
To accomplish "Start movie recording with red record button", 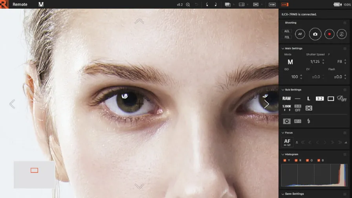I will point(329,34).
